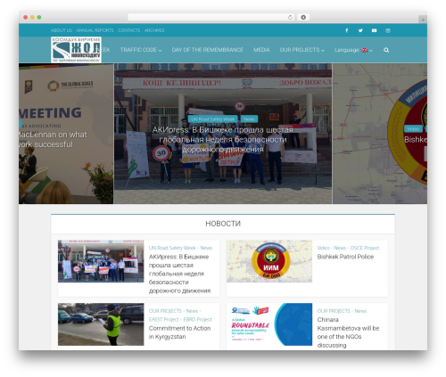Viewport: 446px width, 377px height.
Task: Open CONTACTS top link
Action: point(128,30)
